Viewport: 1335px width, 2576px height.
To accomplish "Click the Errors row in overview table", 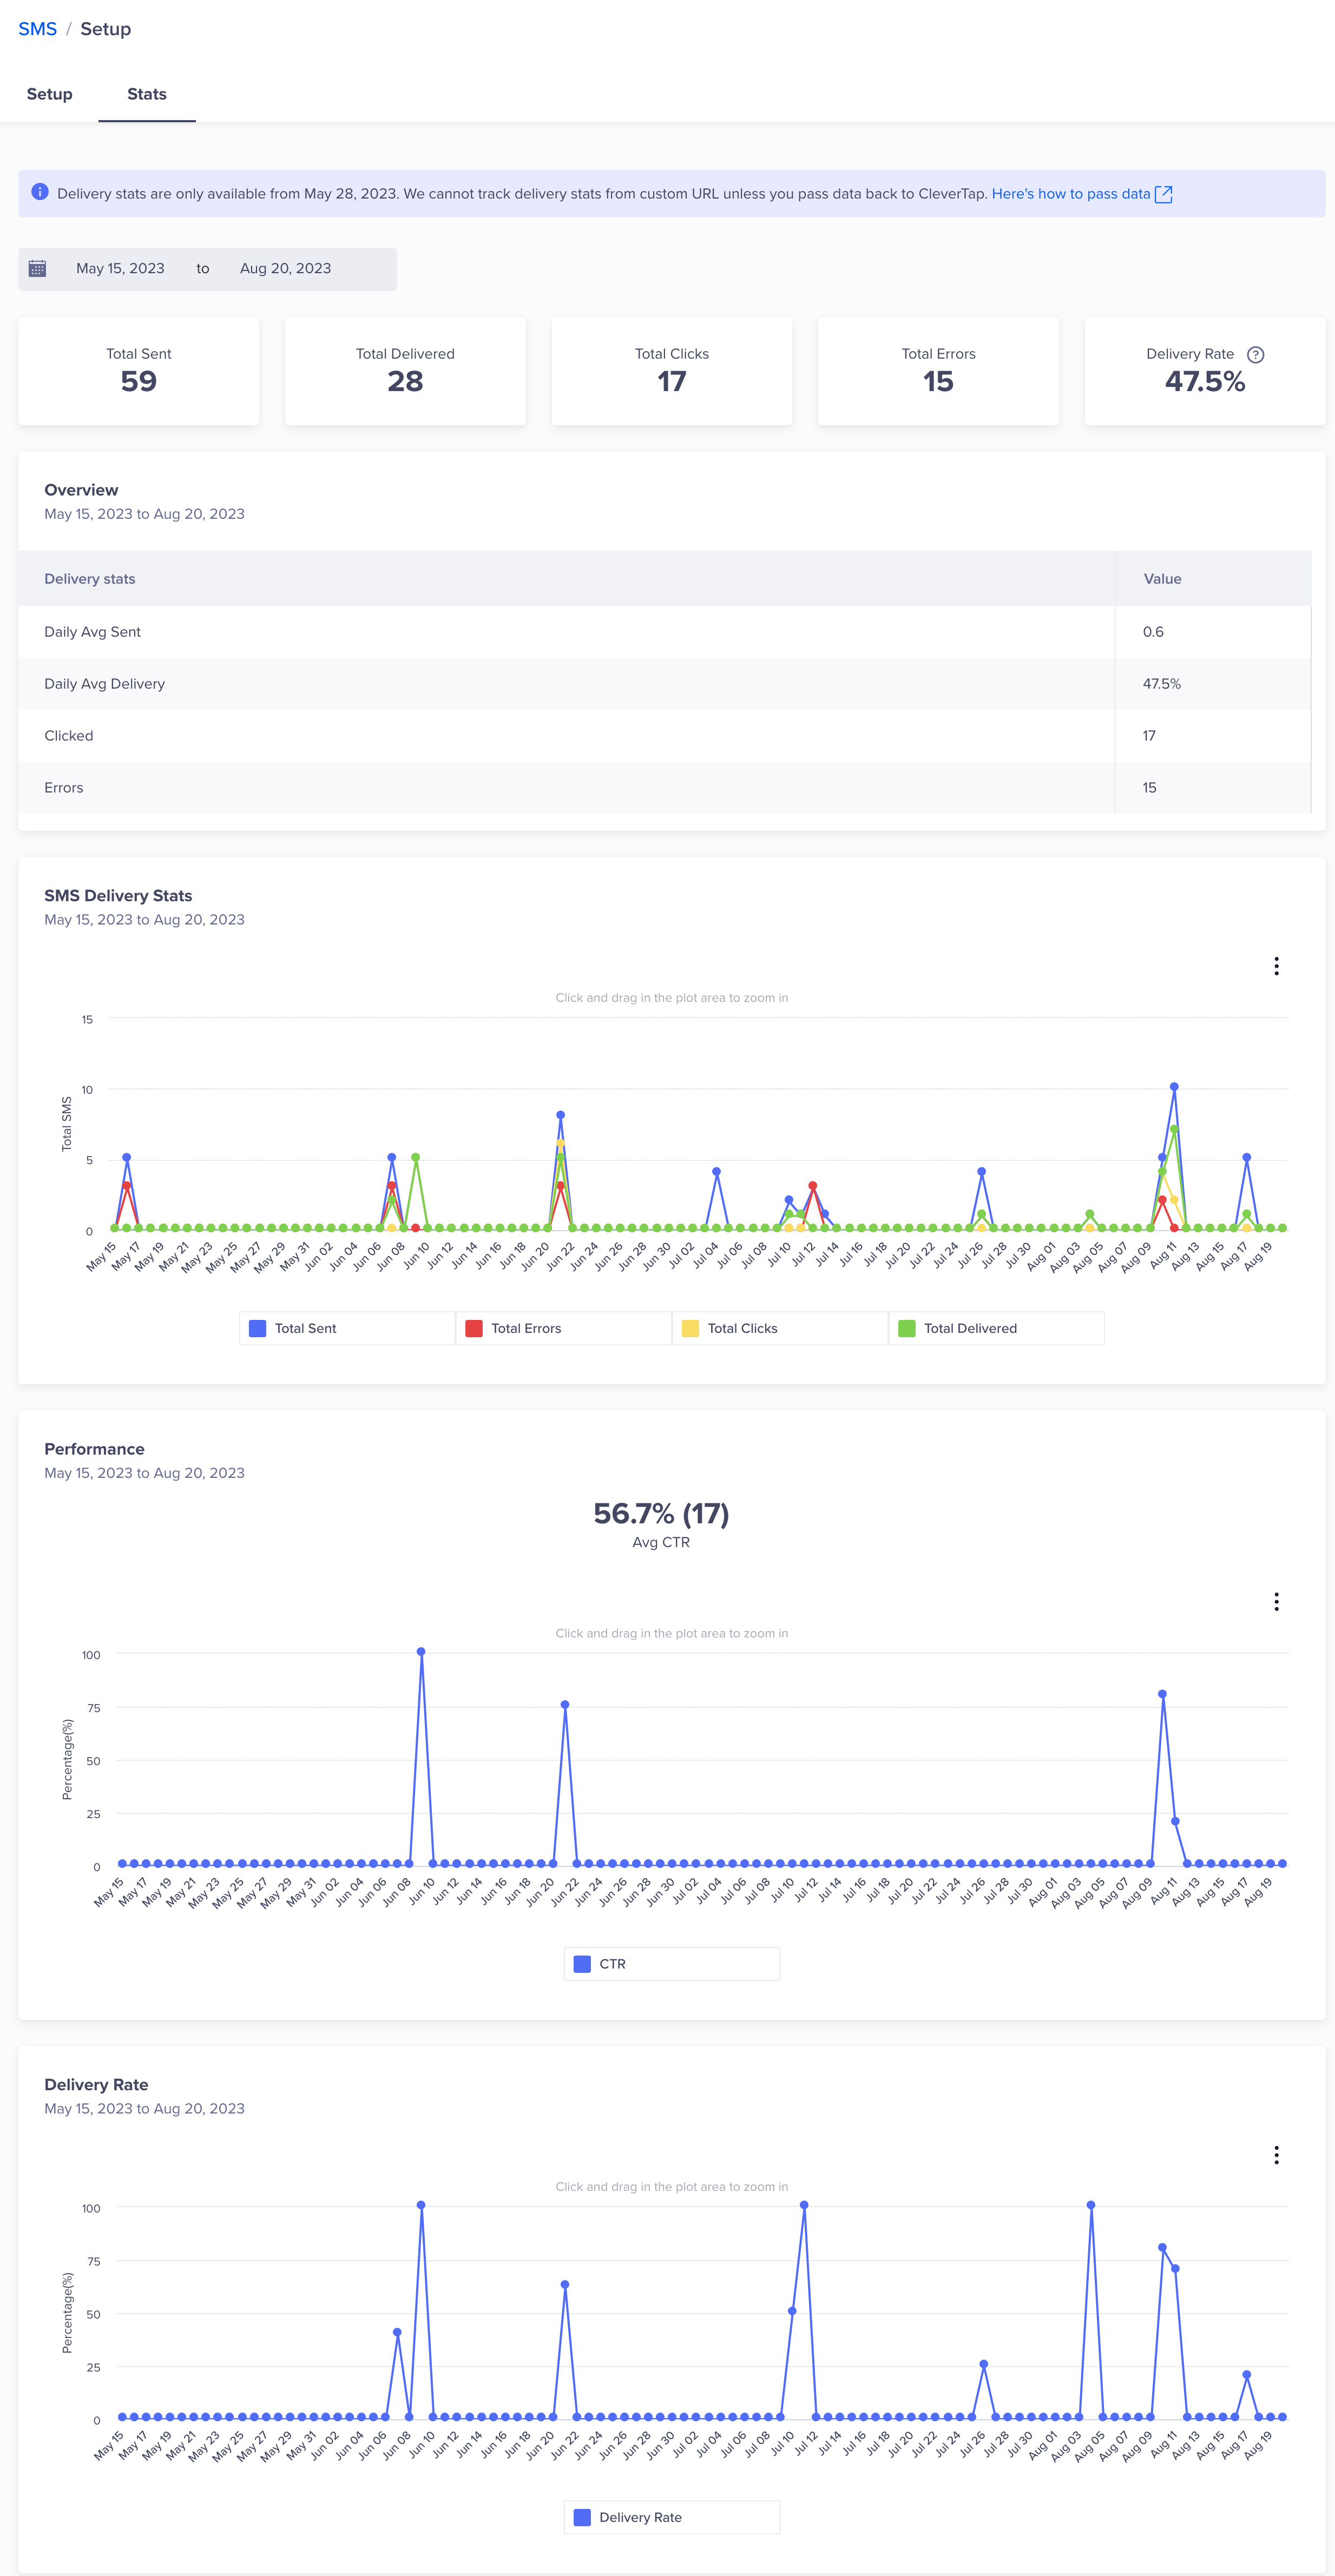I will [x=665, y=788].
